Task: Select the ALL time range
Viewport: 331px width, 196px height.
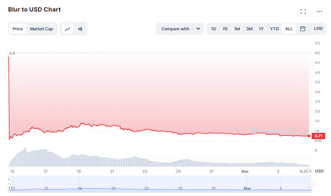Action: coord(289,29)
